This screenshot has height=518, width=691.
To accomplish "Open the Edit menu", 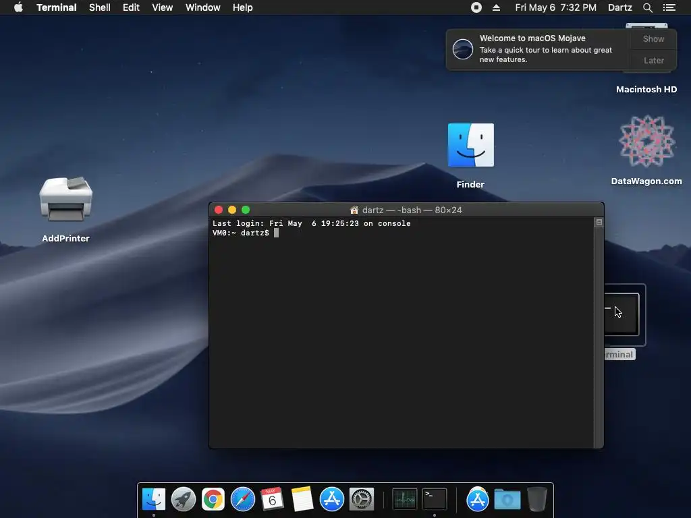I will 131,7.
